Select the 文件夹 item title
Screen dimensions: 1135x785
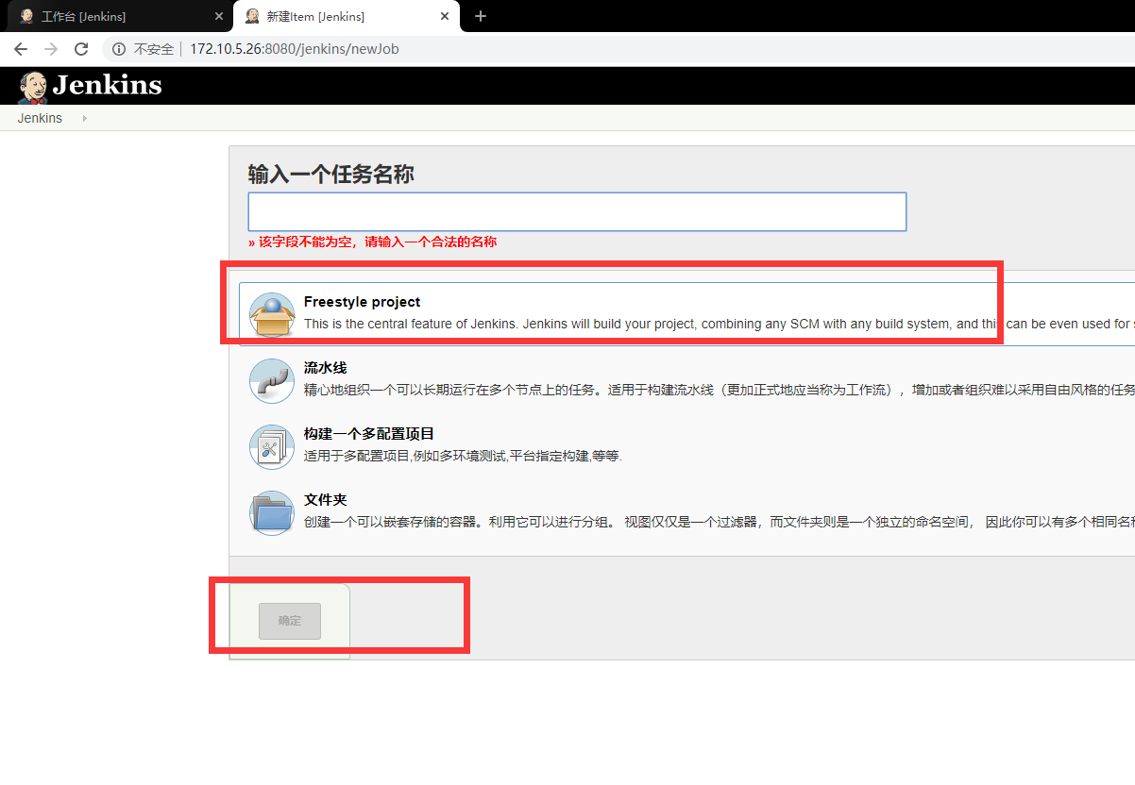point(326,500)
